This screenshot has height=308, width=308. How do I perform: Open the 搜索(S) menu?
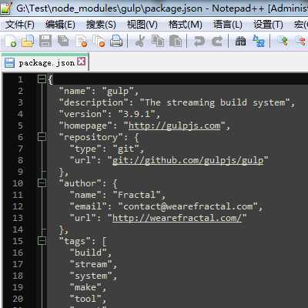tap(101, 25)
